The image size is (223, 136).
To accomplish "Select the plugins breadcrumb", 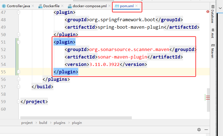I will pyautogui.click(x=60, y=123).
